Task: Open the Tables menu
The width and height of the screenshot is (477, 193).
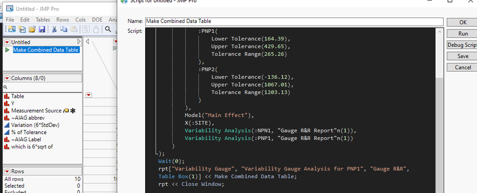Action: [x=42, y=20]
